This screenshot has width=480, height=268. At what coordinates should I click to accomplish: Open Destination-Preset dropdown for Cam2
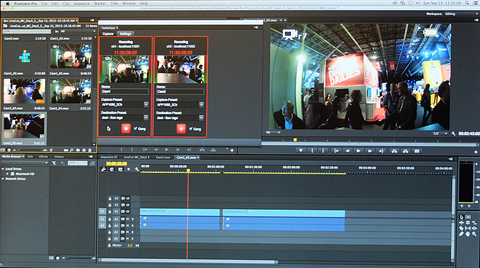[201, 117]
